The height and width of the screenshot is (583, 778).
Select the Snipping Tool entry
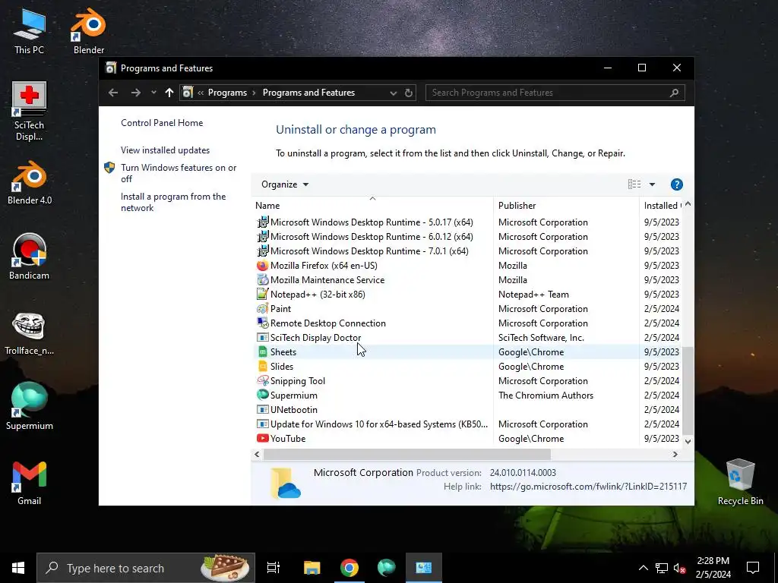[467, 380]
